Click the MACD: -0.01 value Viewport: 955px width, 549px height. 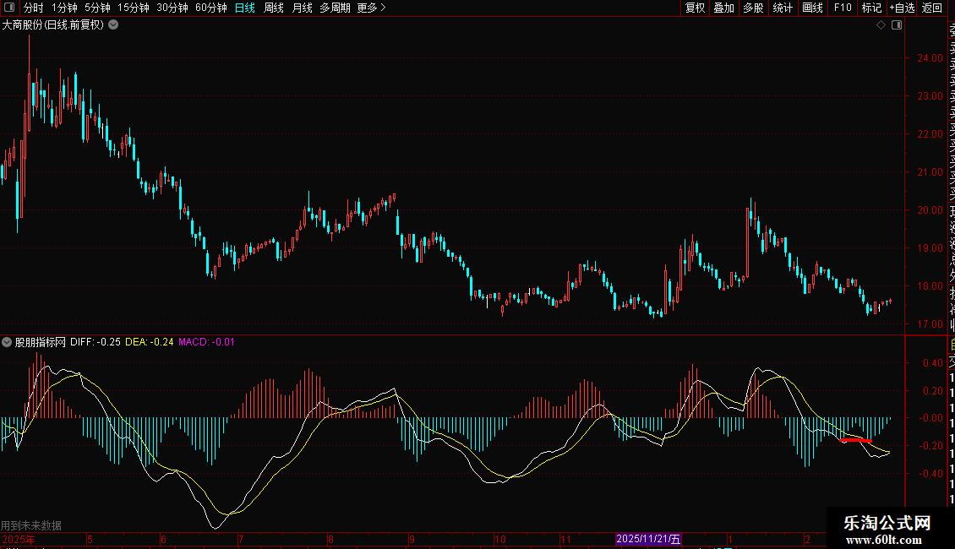(206, 342)
